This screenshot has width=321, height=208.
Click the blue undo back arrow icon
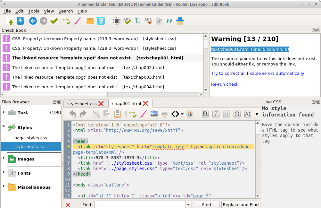tap(33, 21)
